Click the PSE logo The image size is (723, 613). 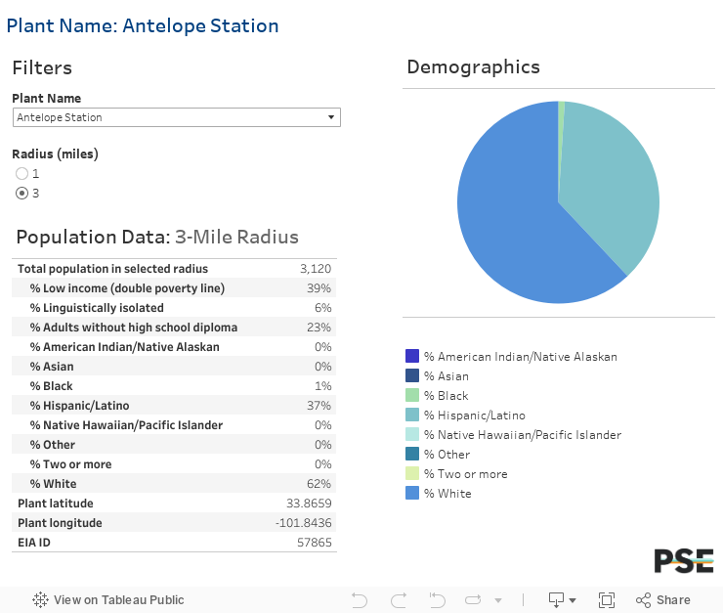(684, 560)
